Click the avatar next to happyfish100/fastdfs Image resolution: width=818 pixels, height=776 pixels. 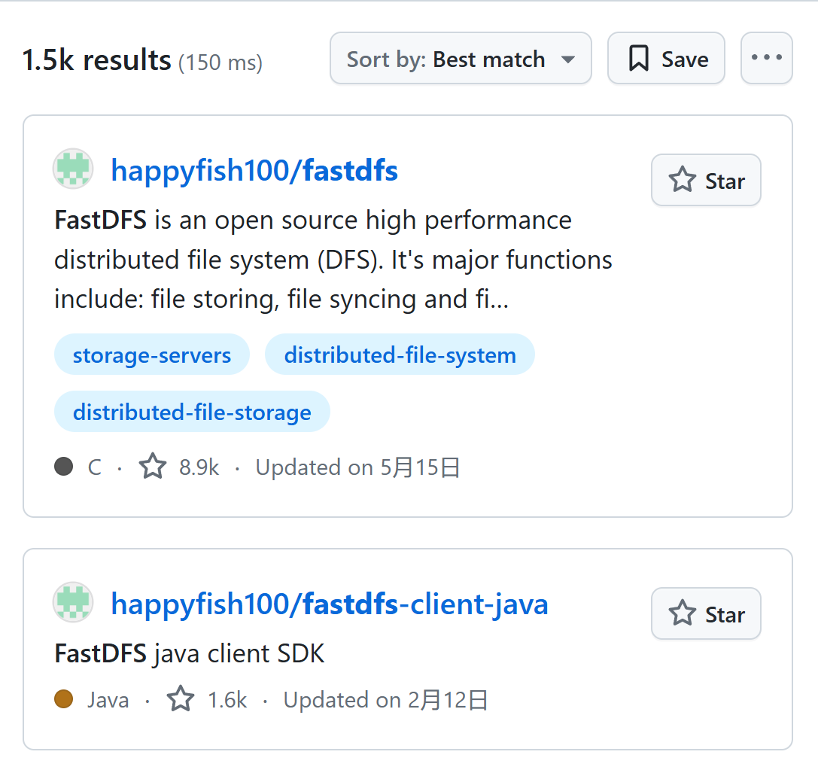(74, 169)
